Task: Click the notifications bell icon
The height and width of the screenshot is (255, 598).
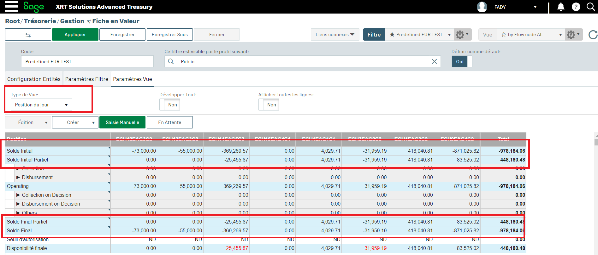Action: point(561,7)
